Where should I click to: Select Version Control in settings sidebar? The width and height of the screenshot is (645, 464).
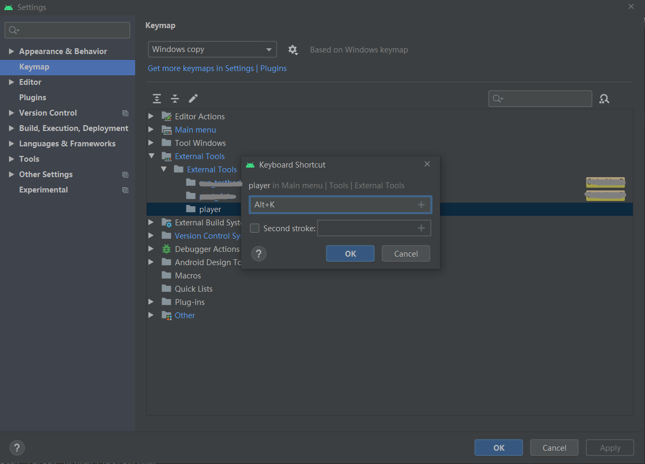(x=67, y=113)
